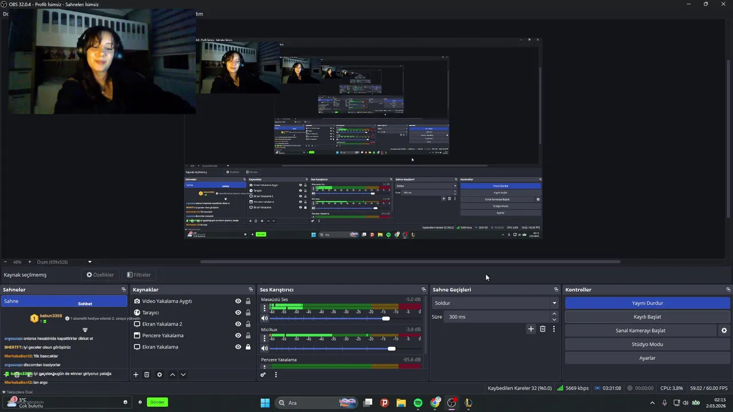The width and height of the screenshot is (733, 412).
Task: Open the Ölçek preview scale dropdown
Action: tap(89, 262)
